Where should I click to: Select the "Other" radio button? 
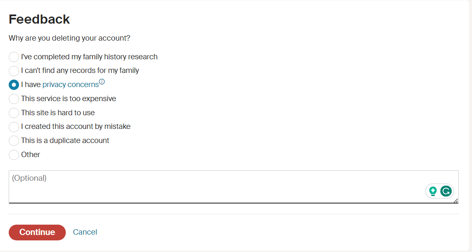click(x=14, y=155)
